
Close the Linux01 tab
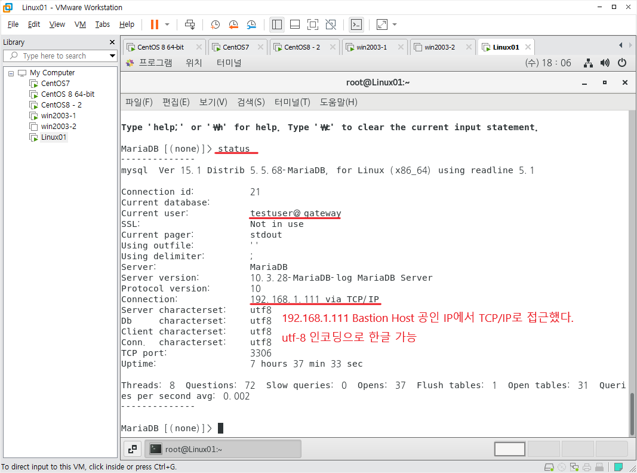(x=528, y=47)
